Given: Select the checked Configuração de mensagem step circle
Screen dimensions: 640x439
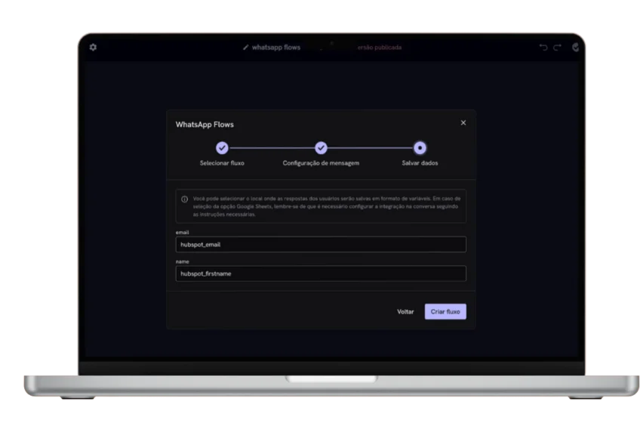Looking at the screenshot, I should pyautogui.click(x=321, y=148).
